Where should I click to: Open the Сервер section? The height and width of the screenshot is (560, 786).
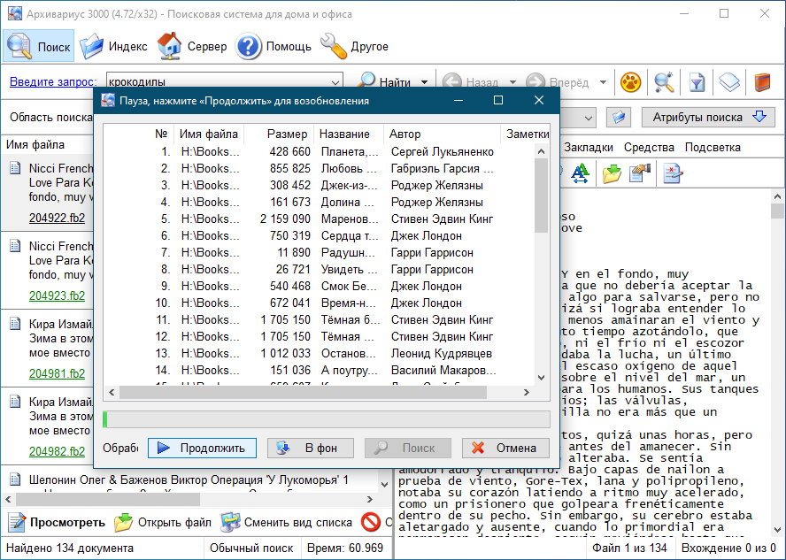(192, 46)
